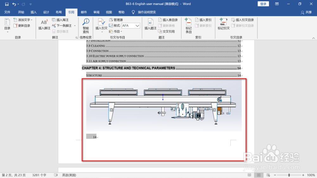Open the 书目 bibliography dropdown
This screenshot has height=178, width=317.
pos(115,31)
